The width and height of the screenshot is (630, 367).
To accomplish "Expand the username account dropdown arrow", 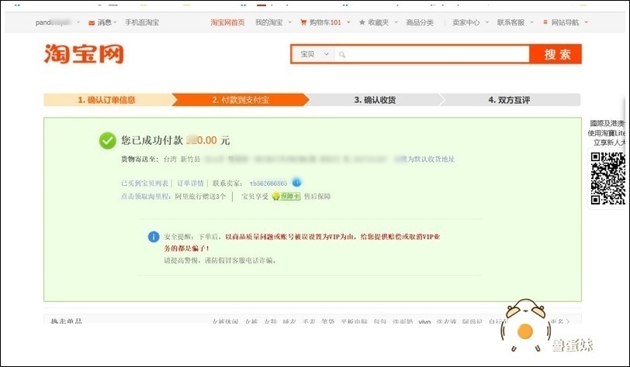I will pos(78,22).
